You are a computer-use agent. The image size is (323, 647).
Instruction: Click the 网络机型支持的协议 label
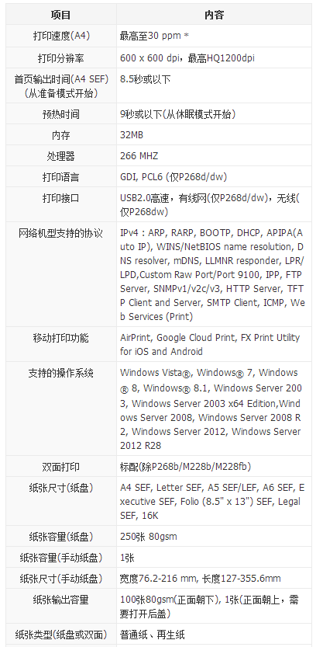coord(61,233)
